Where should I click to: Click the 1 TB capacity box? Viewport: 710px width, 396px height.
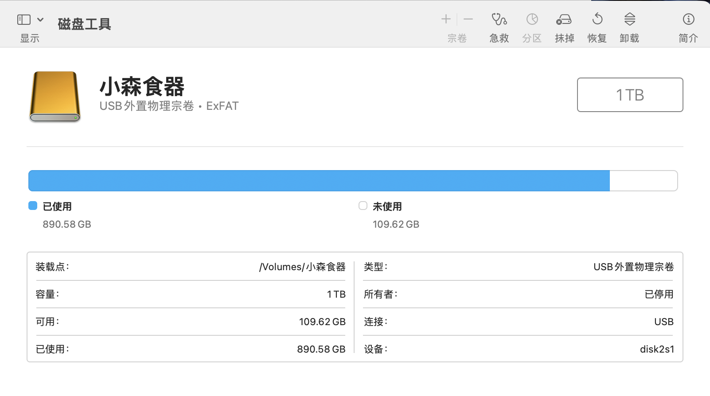629,95
